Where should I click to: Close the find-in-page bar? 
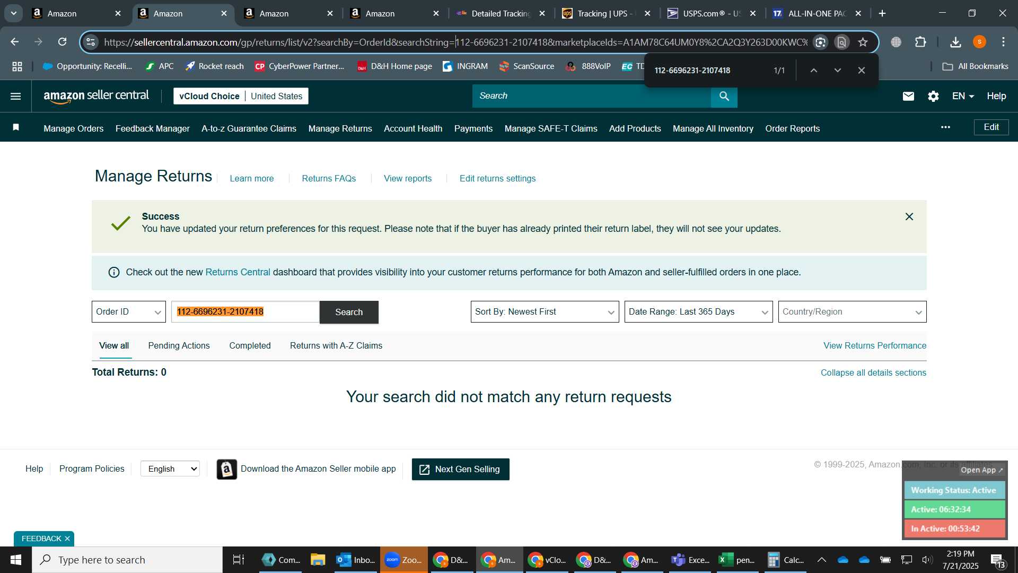point(861,70)
